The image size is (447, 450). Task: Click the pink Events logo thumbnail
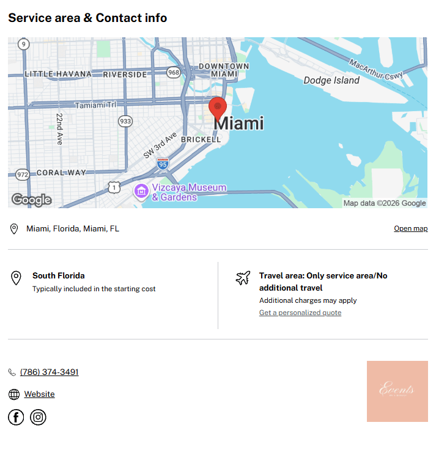[397, 391]
